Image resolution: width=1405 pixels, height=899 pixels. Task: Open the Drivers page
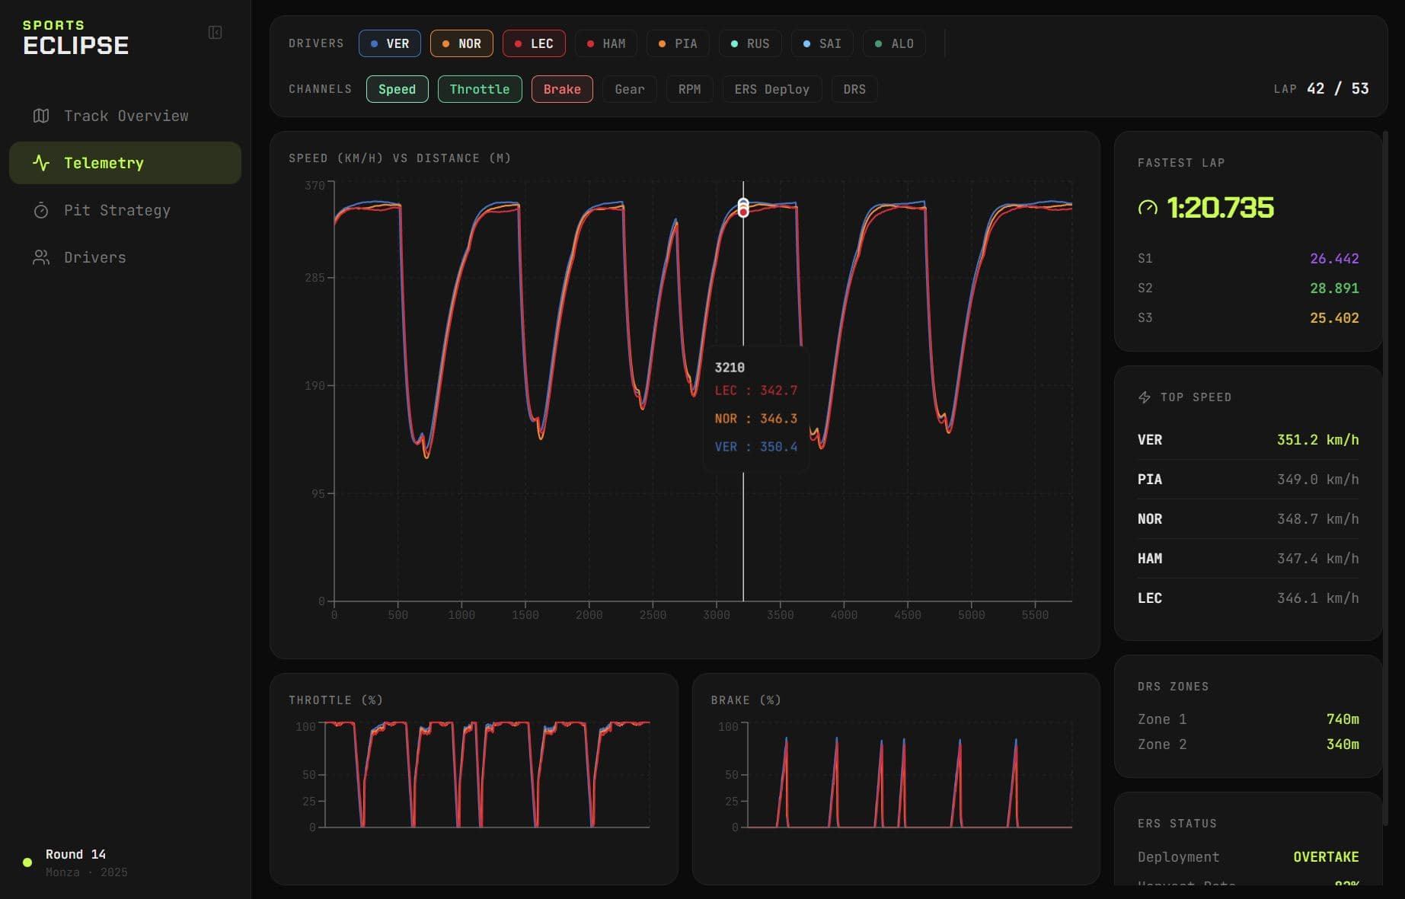click(x=125, y=257)
